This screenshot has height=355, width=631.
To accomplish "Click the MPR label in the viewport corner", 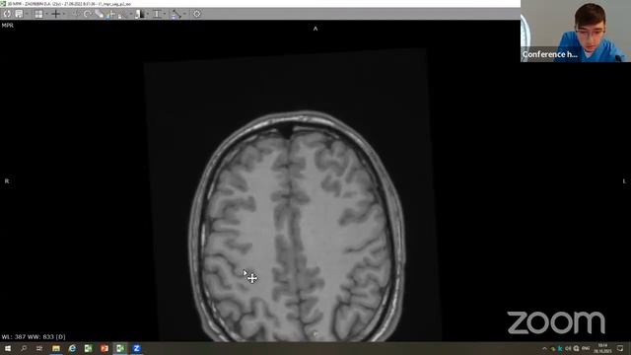I will click(8, 26).
